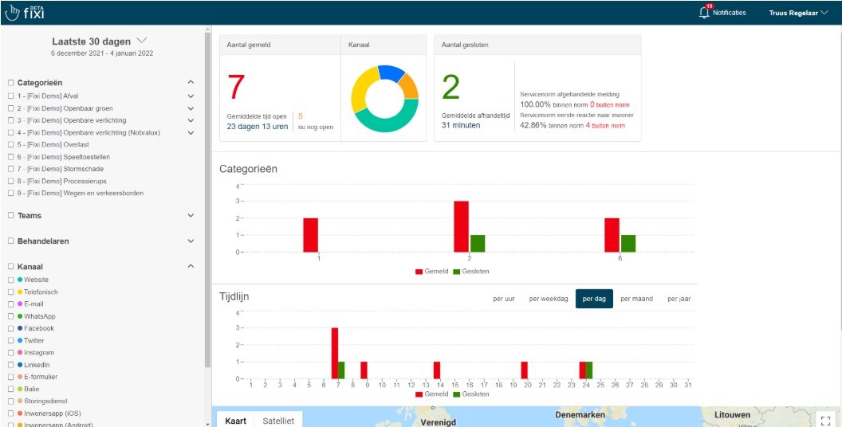Click the green WhatsApp channel dot
Image resolution: width=842 pixels, height=427 pixels.
click(20, 316)
